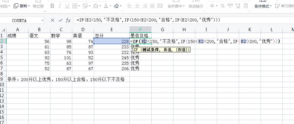Decrease decimal places
Screen dimensions: 294x124
click(245, 6)
